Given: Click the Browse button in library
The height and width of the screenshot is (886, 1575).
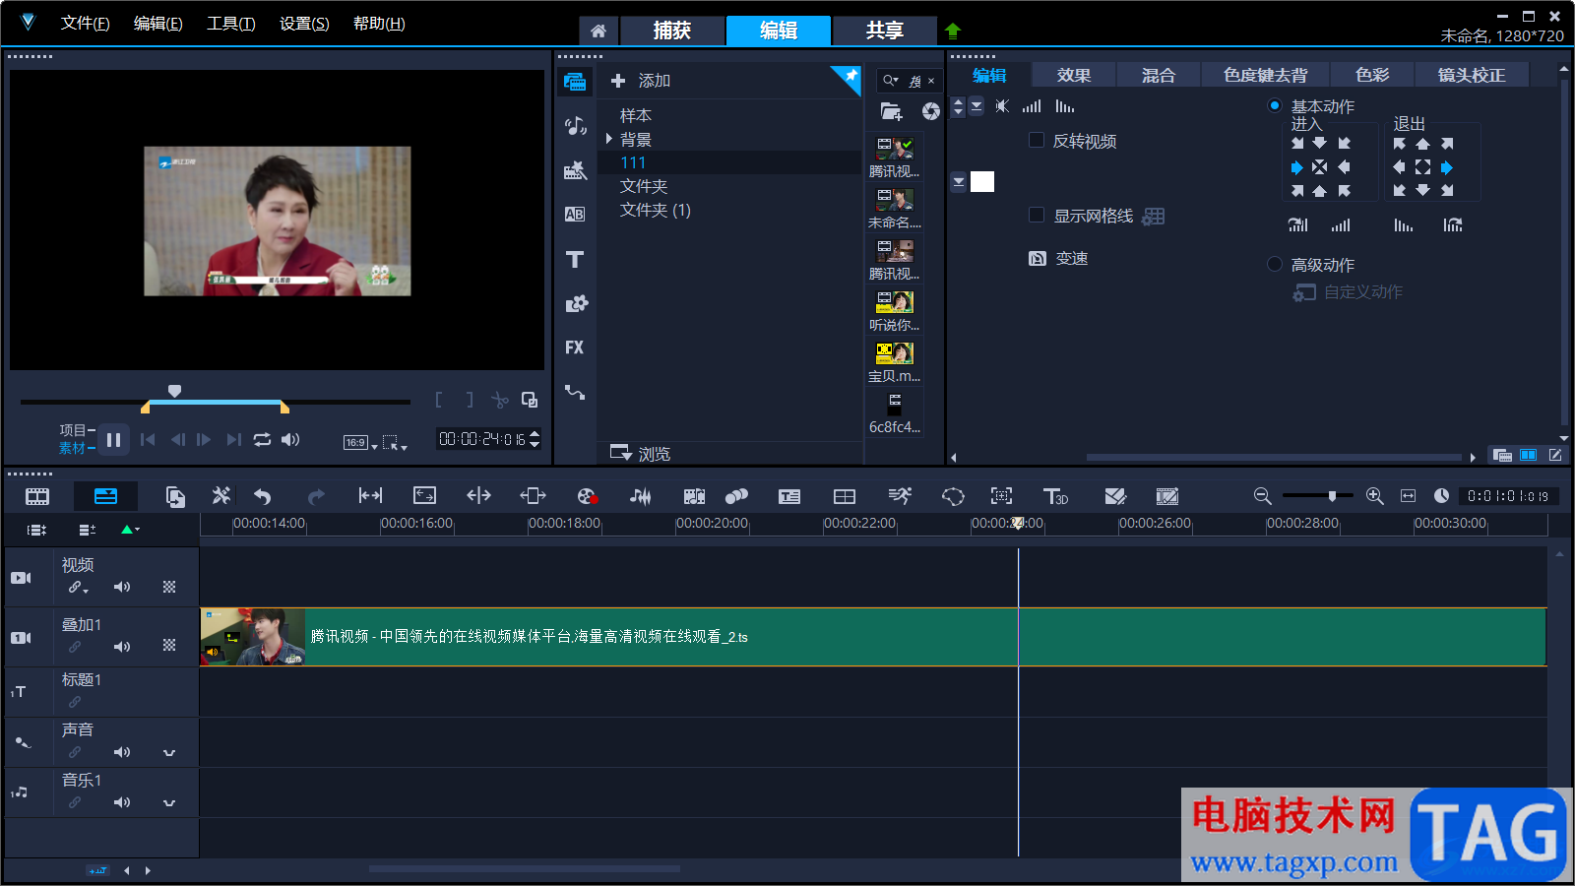Looking at the screenshot, I should coord(641,454).
